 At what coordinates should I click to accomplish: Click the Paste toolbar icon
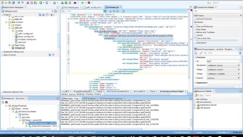(x=35, y=3)
